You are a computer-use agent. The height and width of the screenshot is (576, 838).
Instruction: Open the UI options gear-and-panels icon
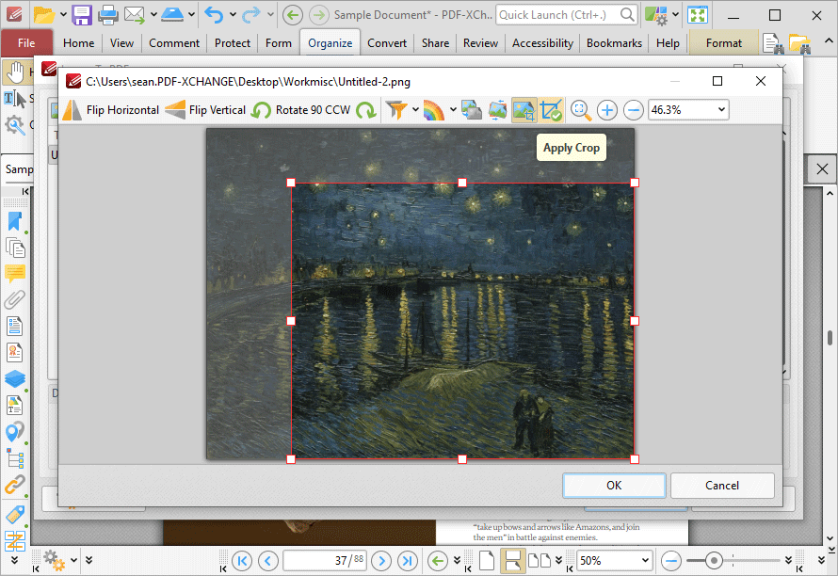click(x=656, y=15)
